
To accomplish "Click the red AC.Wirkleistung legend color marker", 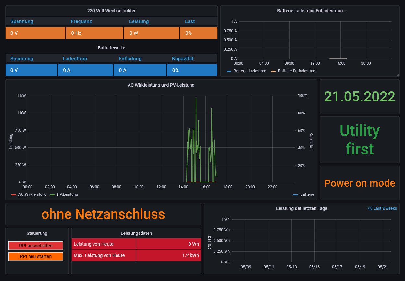I will click(x=14, y=194).
